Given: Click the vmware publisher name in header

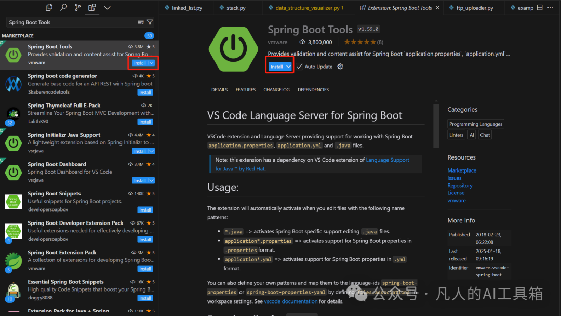Looking at the screenshot, I should (277, 42).
